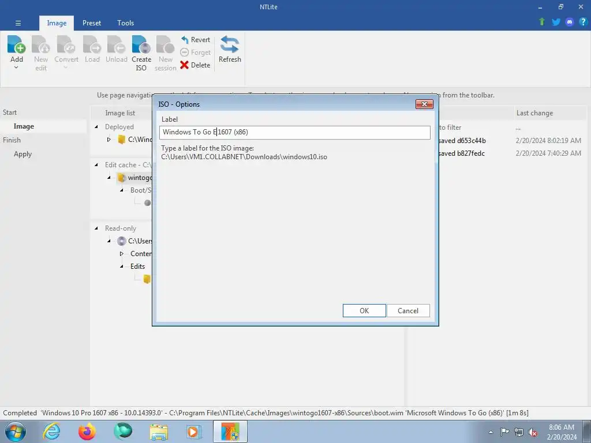
Task: Switch to the Image tab
Action: (x=57, y=23)
